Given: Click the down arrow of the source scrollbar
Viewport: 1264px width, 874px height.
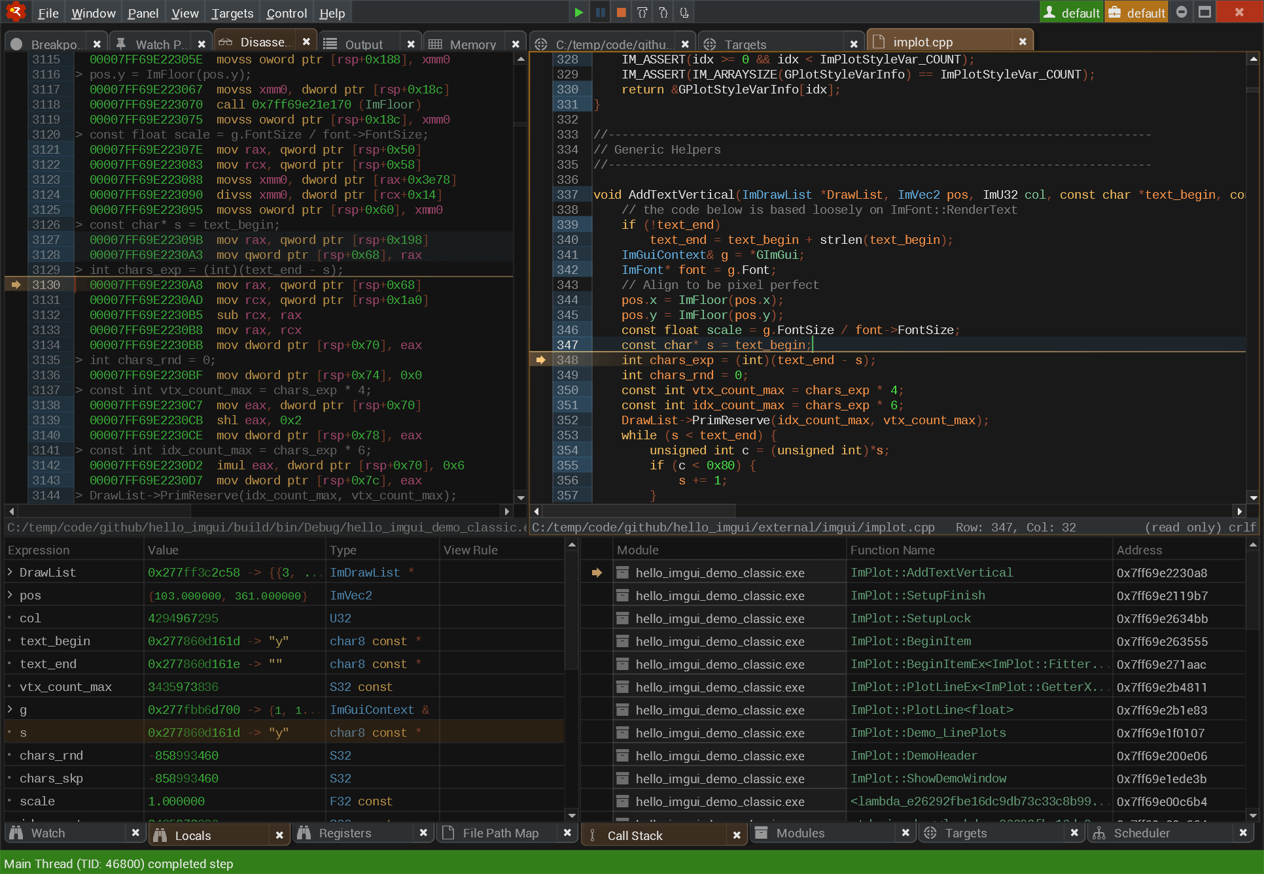Looking at the screenshot, I should (1254, 496).
